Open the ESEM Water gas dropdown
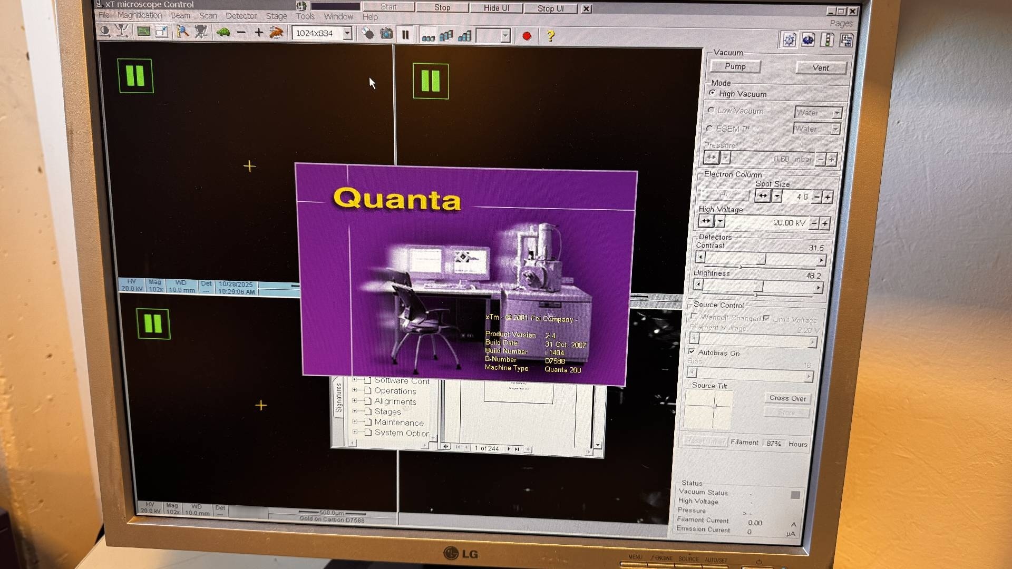Viewport: 1012px width, 569px height. point(835,129)
